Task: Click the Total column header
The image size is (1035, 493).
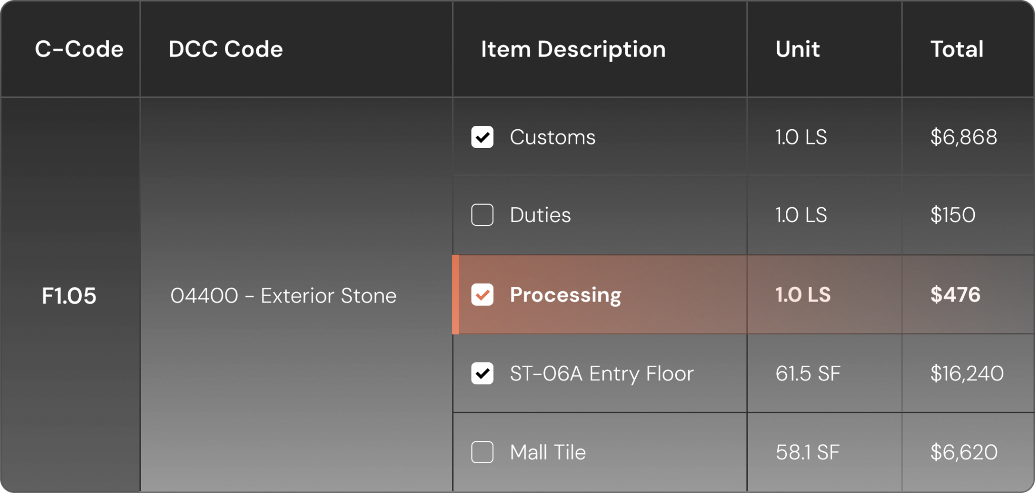Action: 957,49
